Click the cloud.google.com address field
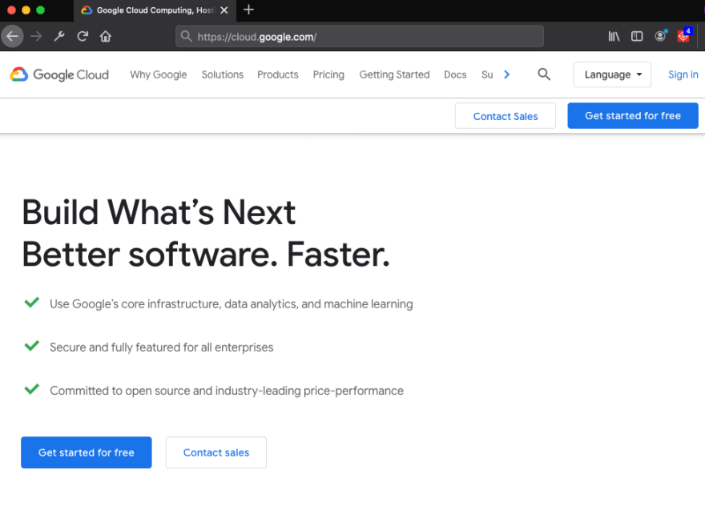 [359, 36]
